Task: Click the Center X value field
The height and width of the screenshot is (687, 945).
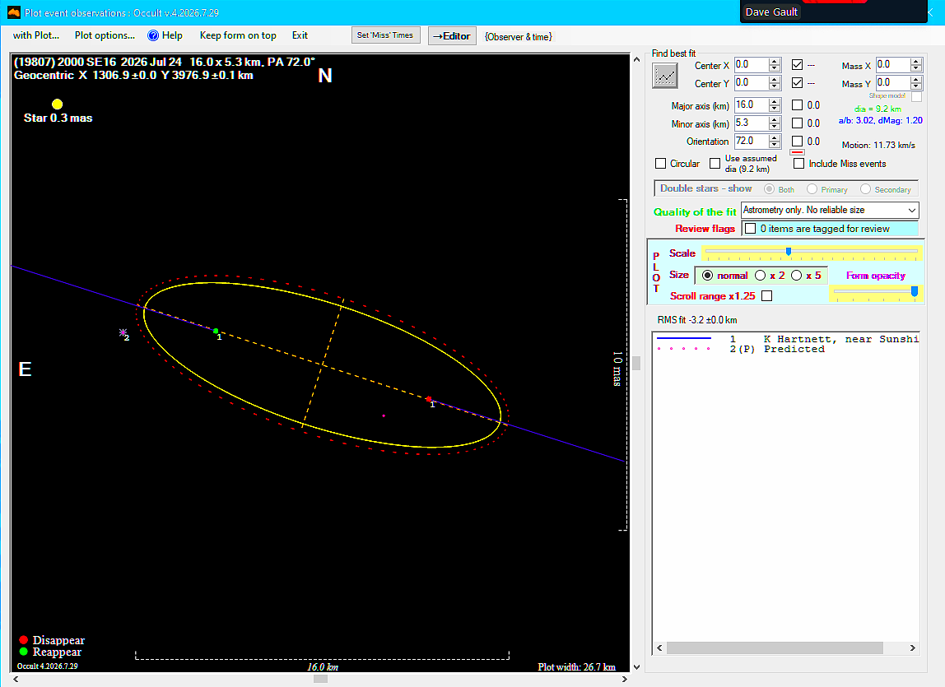Action: click(751, 64)
